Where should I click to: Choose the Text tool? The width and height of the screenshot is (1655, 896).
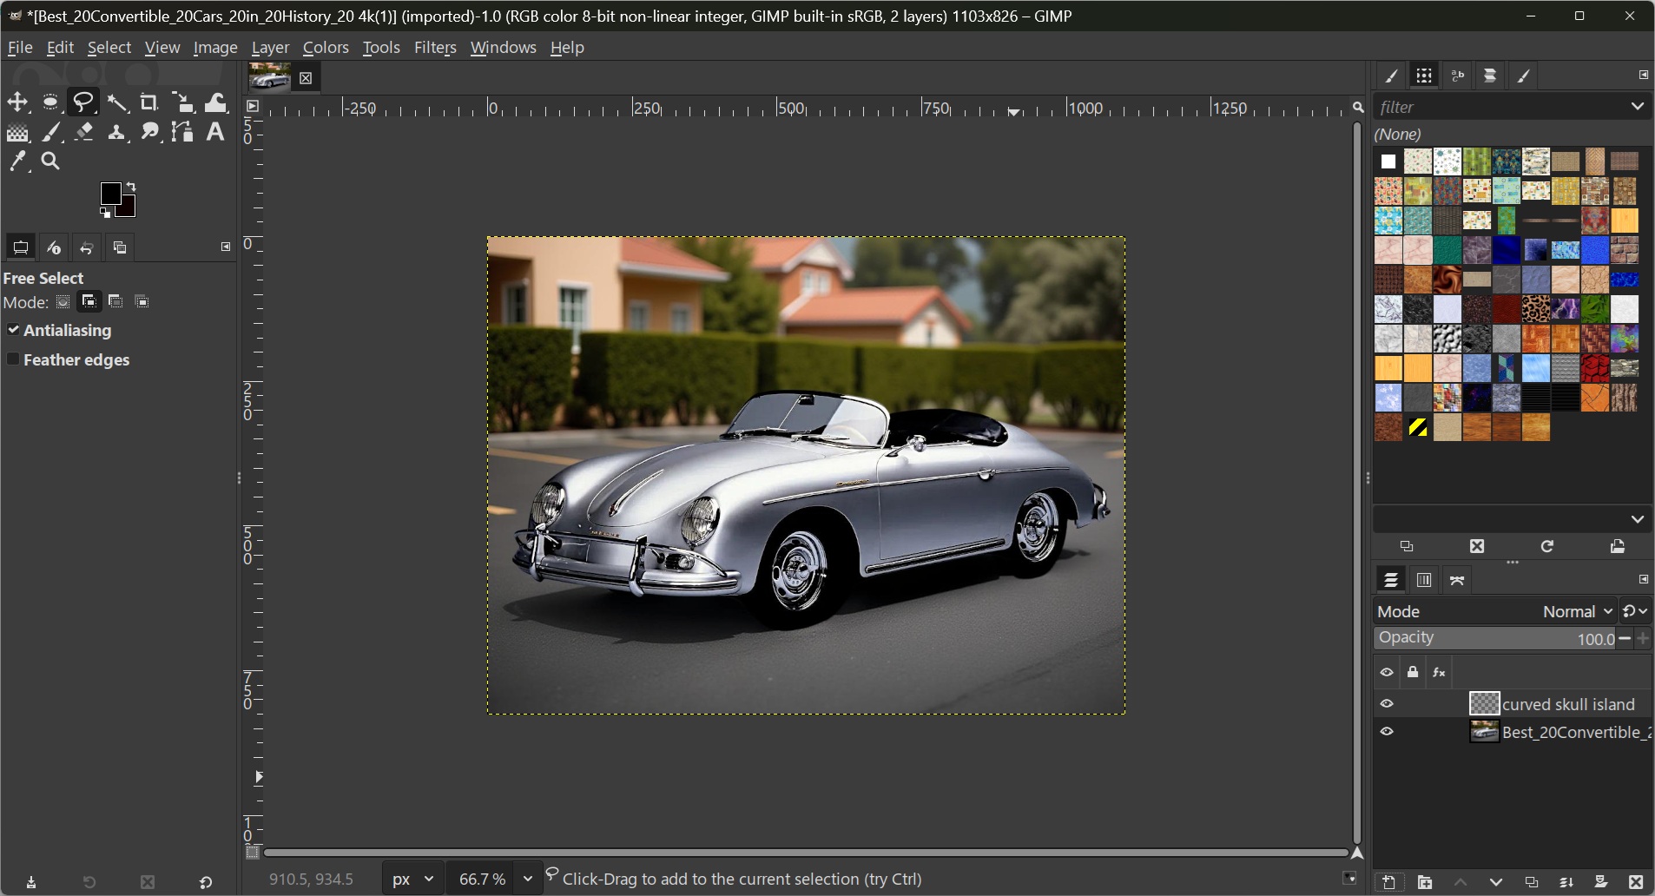click(215, 132)
